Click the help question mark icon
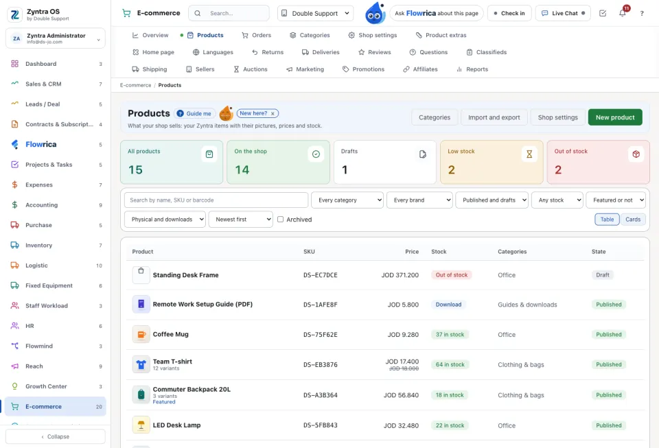This screenshot has height=448, width=659. click(x=642, y=14)
